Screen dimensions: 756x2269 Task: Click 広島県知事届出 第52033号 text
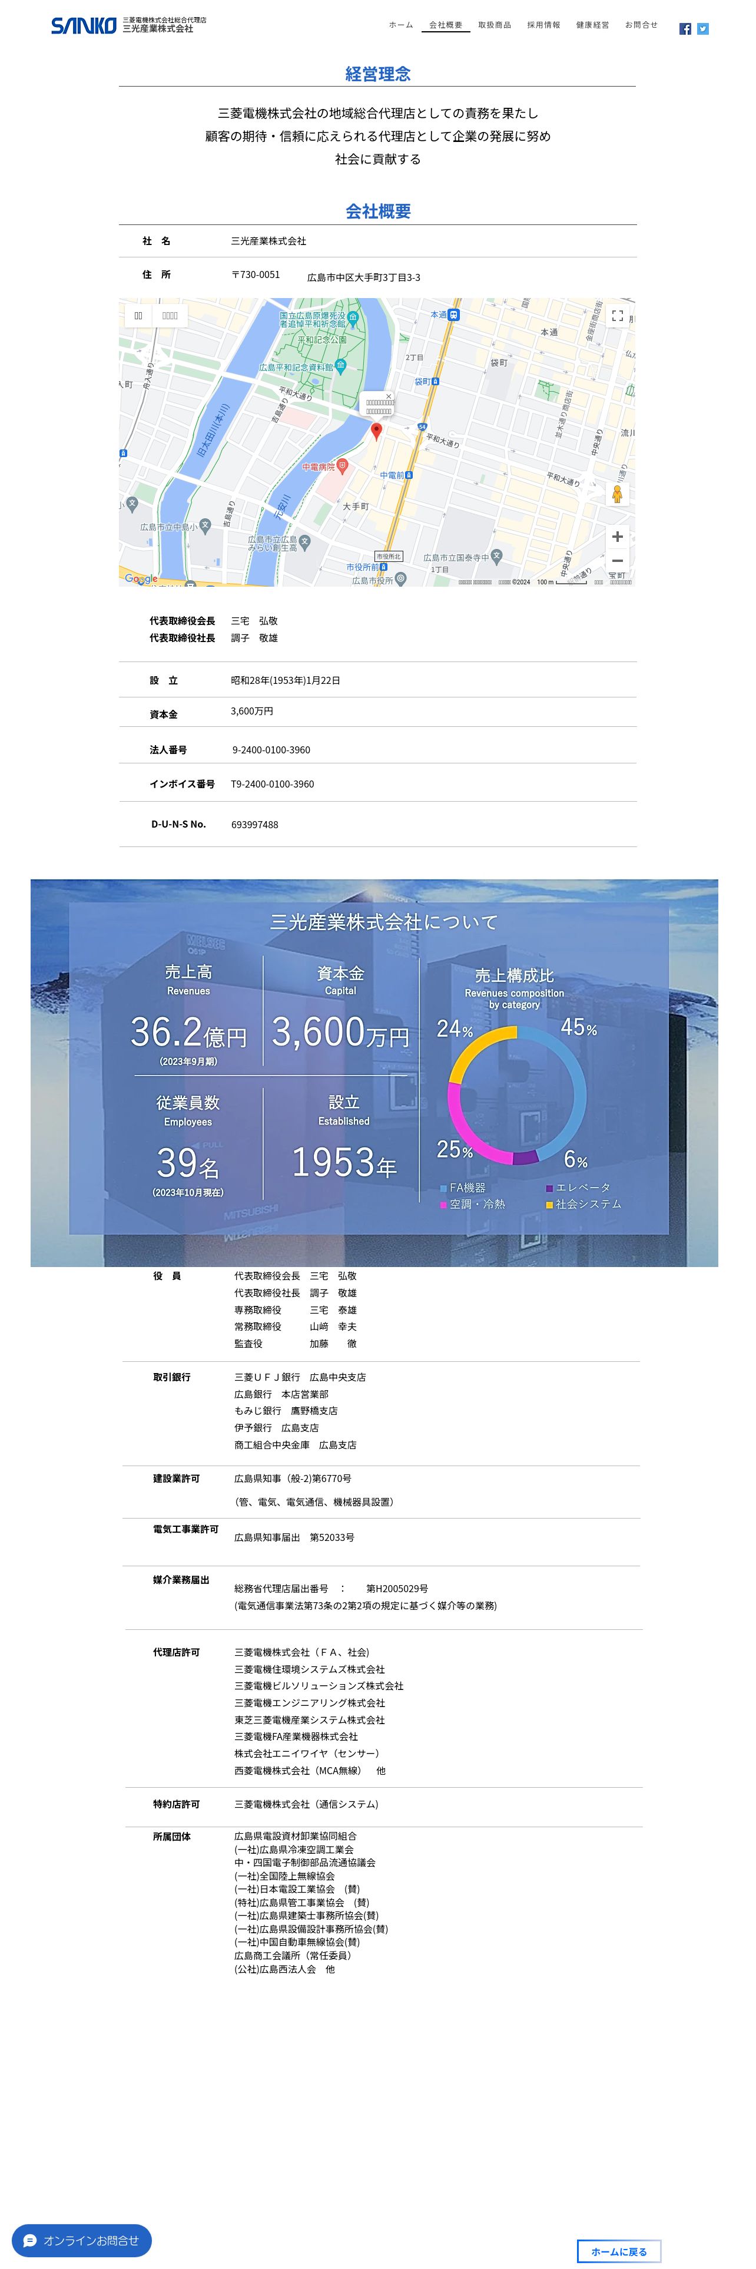294,1537
